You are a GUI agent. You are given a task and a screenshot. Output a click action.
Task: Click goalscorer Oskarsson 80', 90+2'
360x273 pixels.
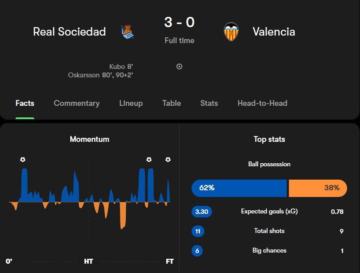tap(100, 75)
